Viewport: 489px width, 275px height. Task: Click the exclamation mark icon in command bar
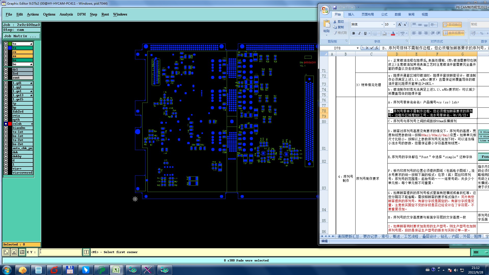click(86, 252)
